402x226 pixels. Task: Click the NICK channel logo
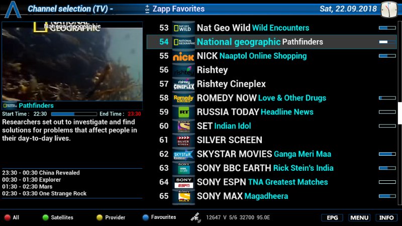[x=183, y=56]
